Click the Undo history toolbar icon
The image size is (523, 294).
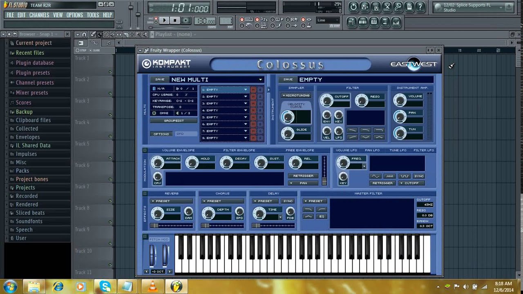click(353, 7)
